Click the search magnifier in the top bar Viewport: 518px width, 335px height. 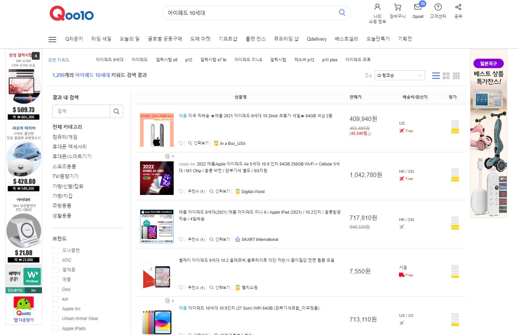(x=342, y=12)
